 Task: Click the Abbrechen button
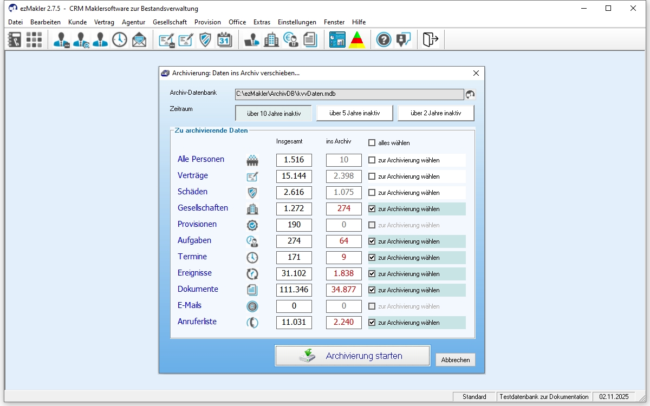click(455, 360)
